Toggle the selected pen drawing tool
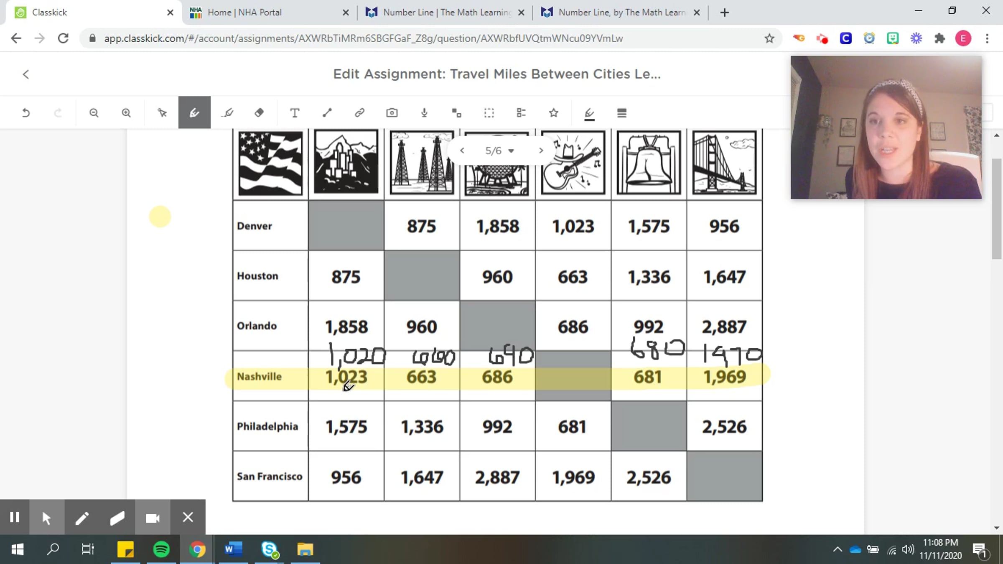The width and height of the screenshot is (1003, 564). (x=194, y=113)
